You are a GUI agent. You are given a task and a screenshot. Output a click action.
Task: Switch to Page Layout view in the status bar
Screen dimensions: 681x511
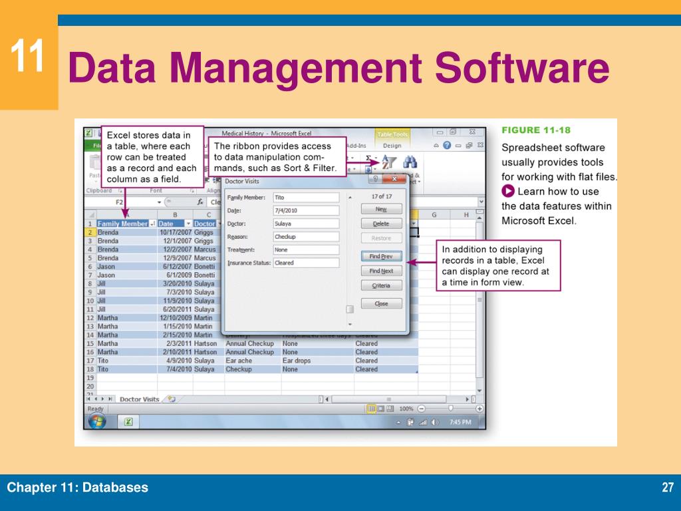380,409
